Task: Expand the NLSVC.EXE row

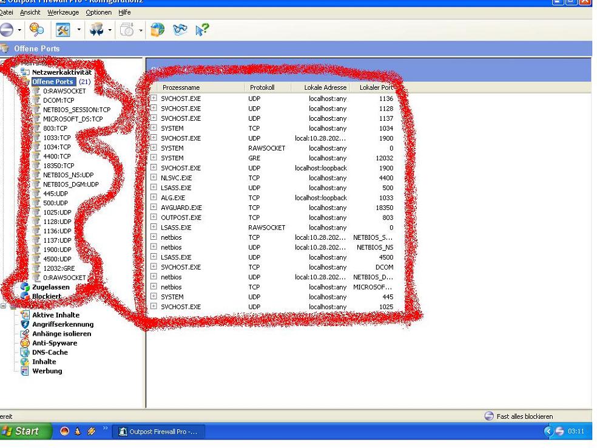Action: point(154,177)
